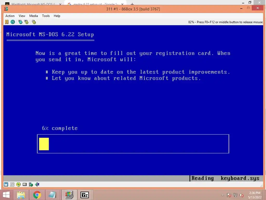The image size is (266, 200).
Task: Open the 86Box taskbar button
Action: pyautogui.click(x=69, y=195)
